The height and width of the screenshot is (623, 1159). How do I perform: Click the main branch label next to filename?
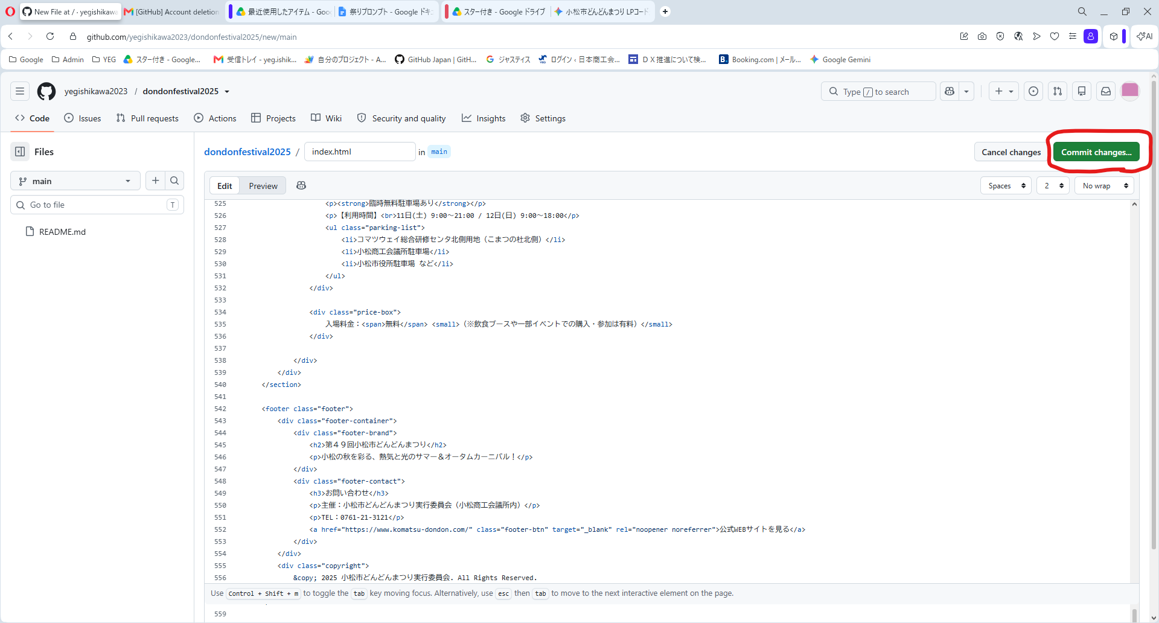(x=439, y=152)
